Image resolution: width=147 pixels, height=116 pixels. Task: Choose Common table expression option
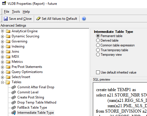(x=98, y=45)
